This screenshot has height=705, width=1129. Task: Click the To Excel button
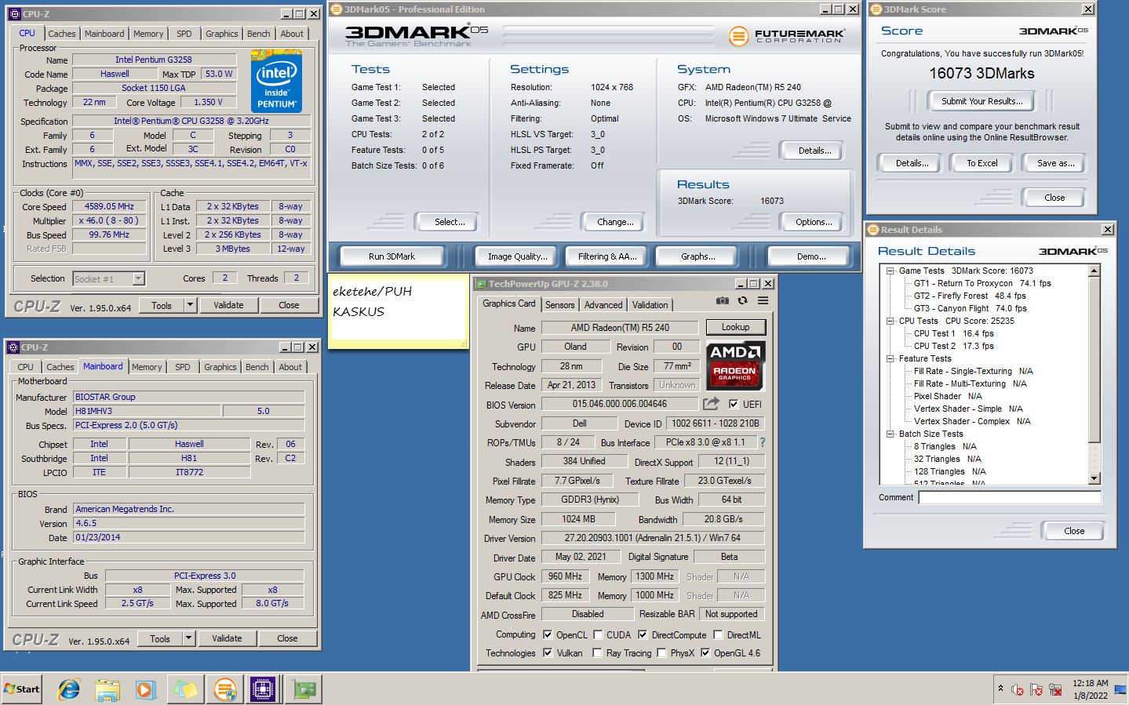982,163
